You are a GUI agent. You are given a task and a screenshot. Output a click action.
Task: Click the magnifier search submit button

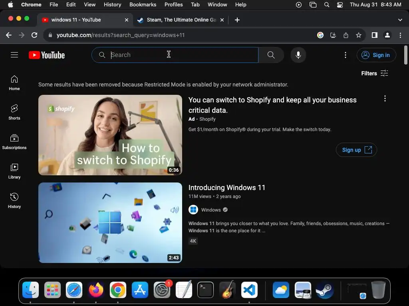pos(271,55)
